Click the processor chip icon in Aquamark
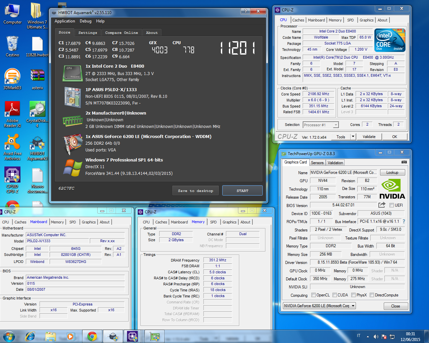429x343 pixels. click(72, 73)
